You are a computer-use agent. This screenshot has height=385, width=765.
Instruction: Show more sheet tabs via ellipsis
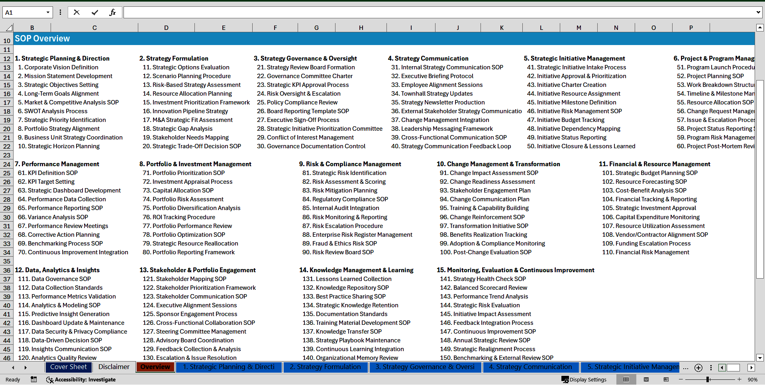685,367
